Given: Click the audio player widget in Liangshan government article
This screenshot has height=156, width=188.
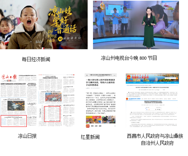Looking at the screenshot, I should (153, 109).
